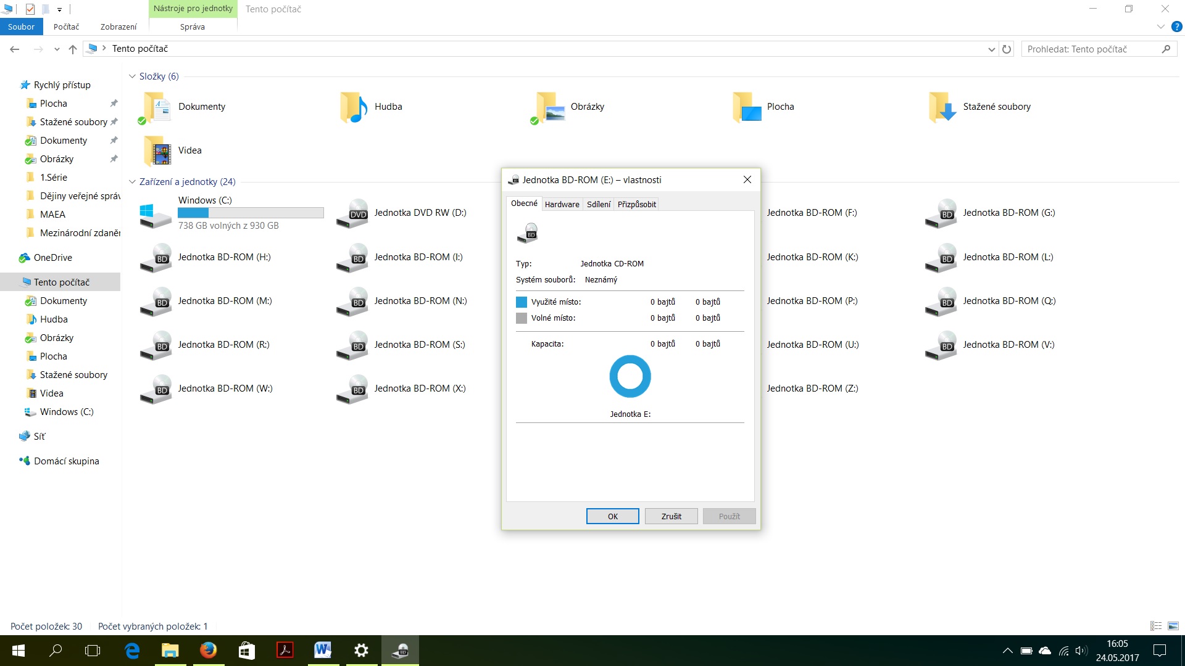Switch to details view in status bar

pyautogui.click(x=1156, y=626)
